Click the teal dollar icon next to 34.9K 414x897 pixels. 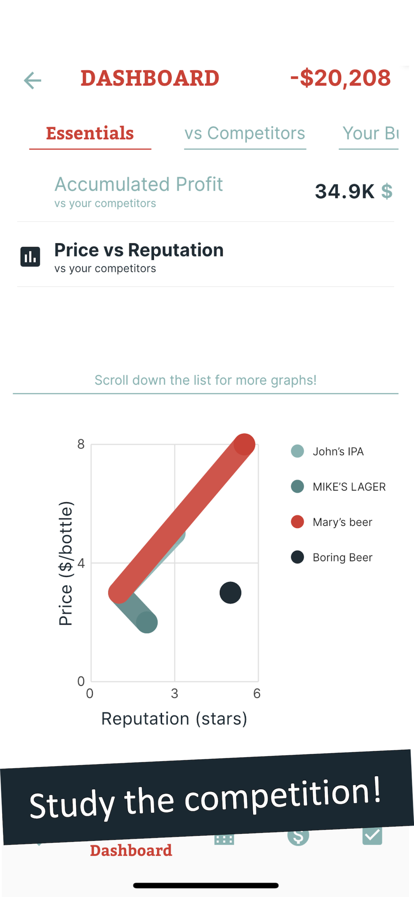pos(387,192)
